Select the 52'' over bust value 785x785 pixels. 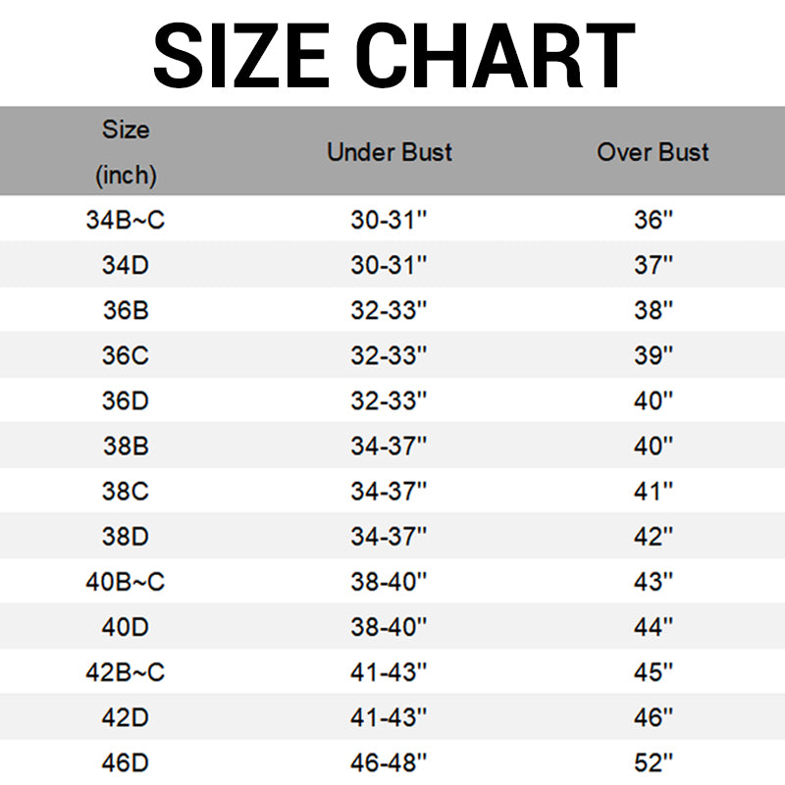(653, 761)
